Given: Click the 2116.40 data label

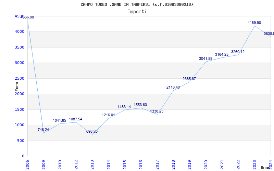Looking at the screenshot, I should (173, 87).
